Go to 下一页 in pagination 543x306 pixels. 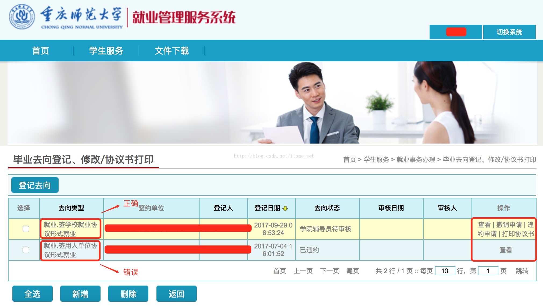tap(330, 271)
